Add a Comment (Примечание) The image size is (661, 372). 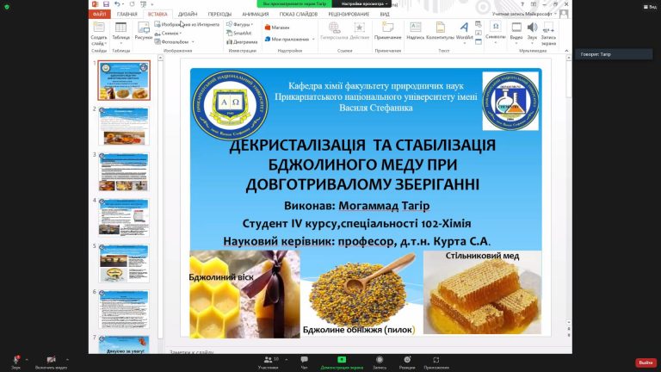coord(388,31)
